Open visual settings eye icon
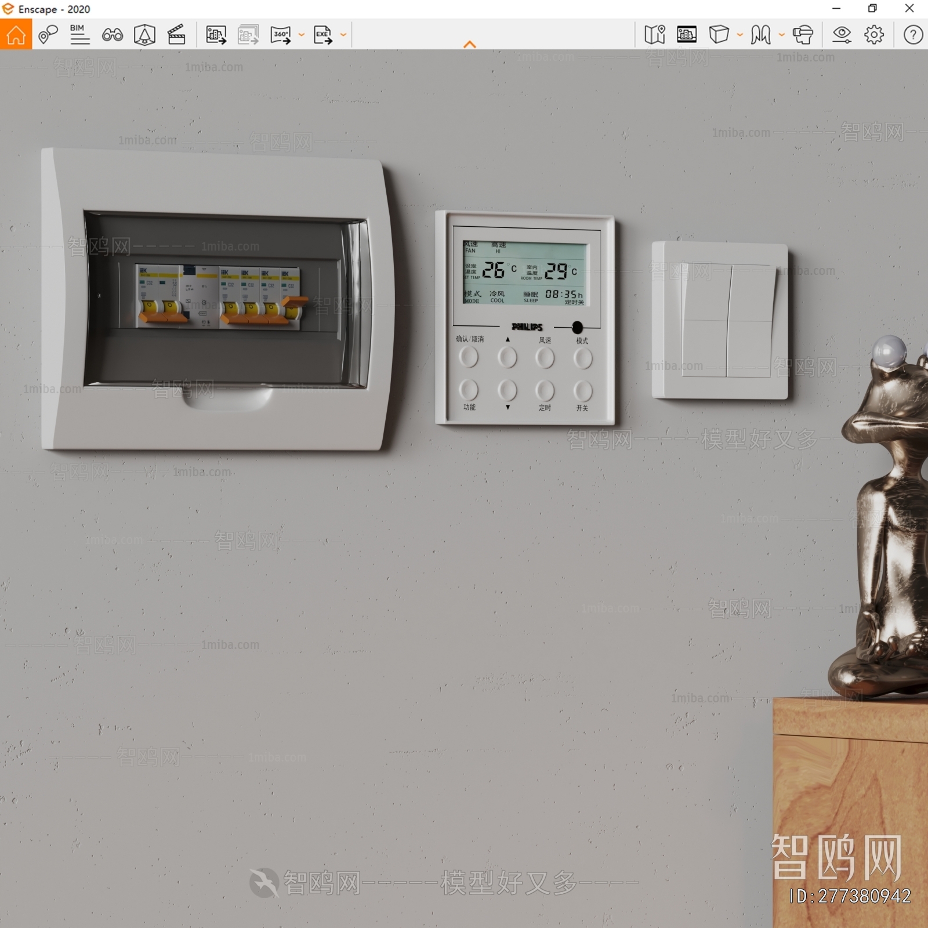This screenshot has height=928, width=928. click(x=842, y=35)
